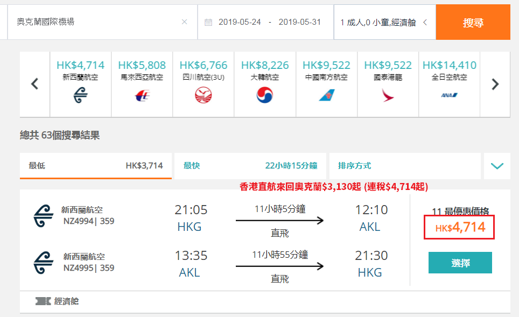Image resolution: width=519 pixels, height=317 pixels.
Task: Click the 11 最優惠價格 label
Action: [460, 211]
